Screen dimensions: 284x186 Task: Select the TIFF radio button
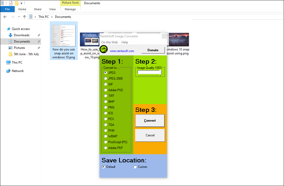[106, 96]
